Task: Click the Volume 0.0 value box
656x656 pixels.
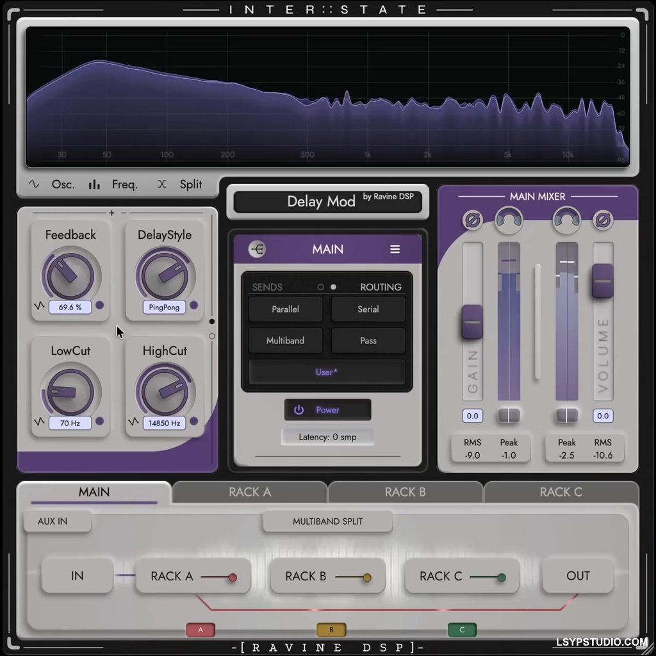Action: (603, 416)
